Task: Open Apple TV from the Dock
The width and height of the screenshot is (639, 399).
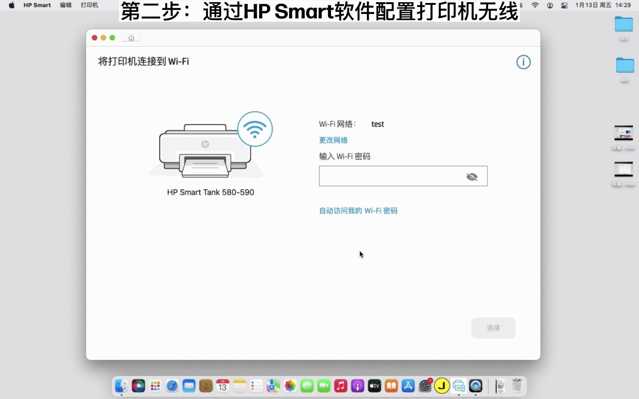Action: pos(374,386)
